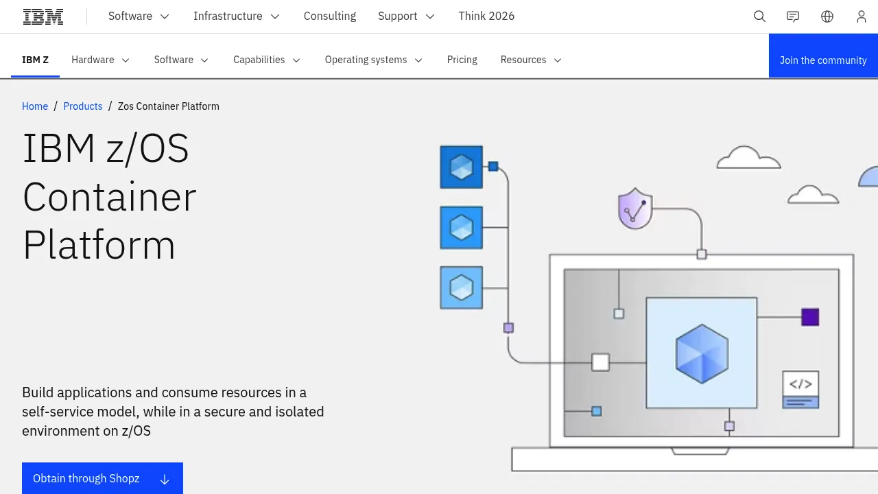Open the search magnifier icon
The width and height of the screenshot is (878, 494).
[x=759, y=16]
